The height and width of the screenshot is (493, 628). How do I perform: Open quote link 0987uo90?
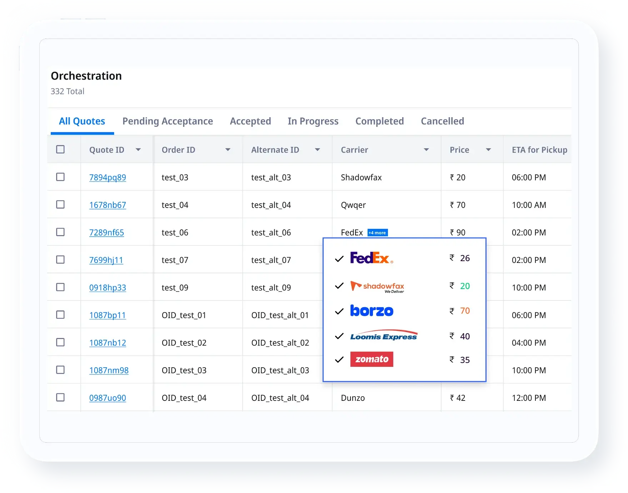(x=107, y=398)
